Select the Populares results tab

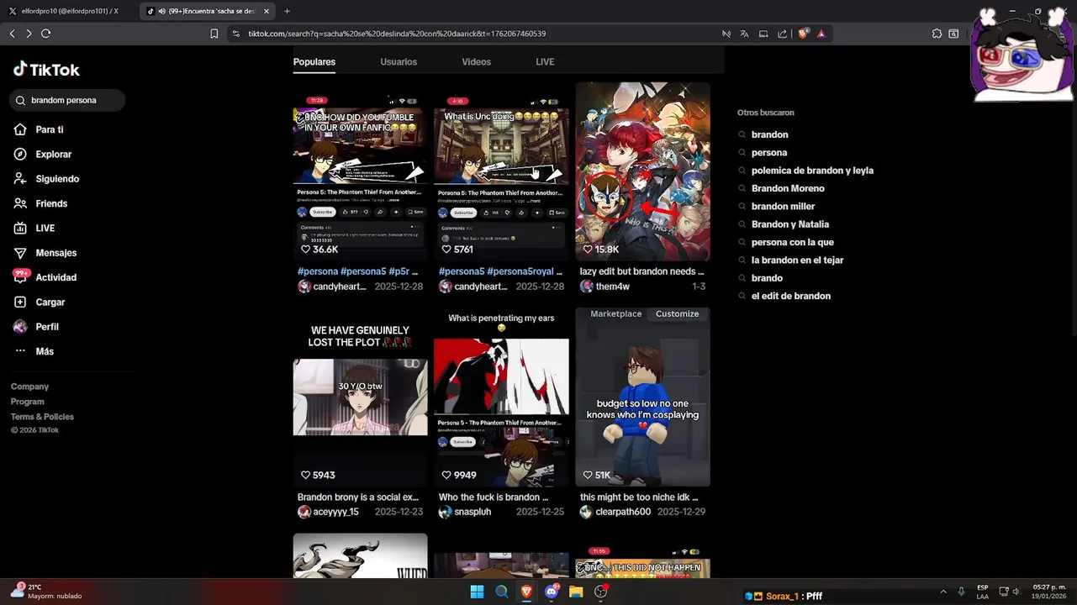pyautogui.click(x=314, y=62)
